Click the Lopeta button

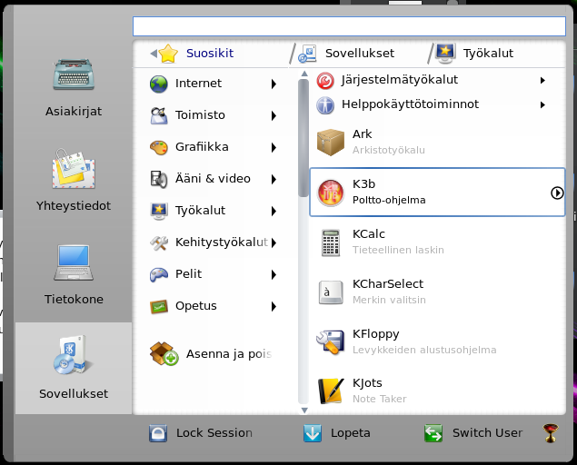click(337, 433)
